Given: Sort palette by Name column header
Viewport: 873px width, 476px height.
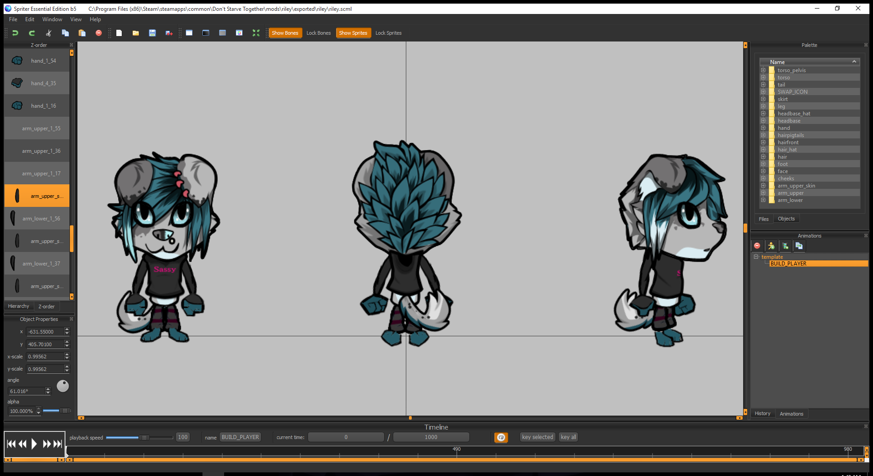Looking at the screenshot, I should click(810, 62).
